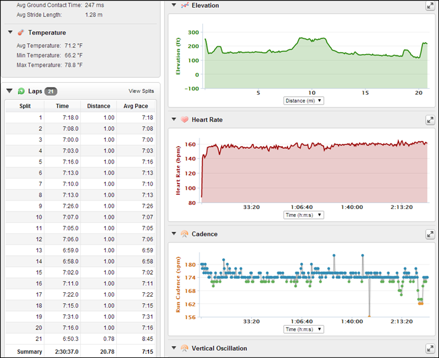Click lap 19 time 7:31.0
Screen dimensions: 439x358
coord(71,317)
